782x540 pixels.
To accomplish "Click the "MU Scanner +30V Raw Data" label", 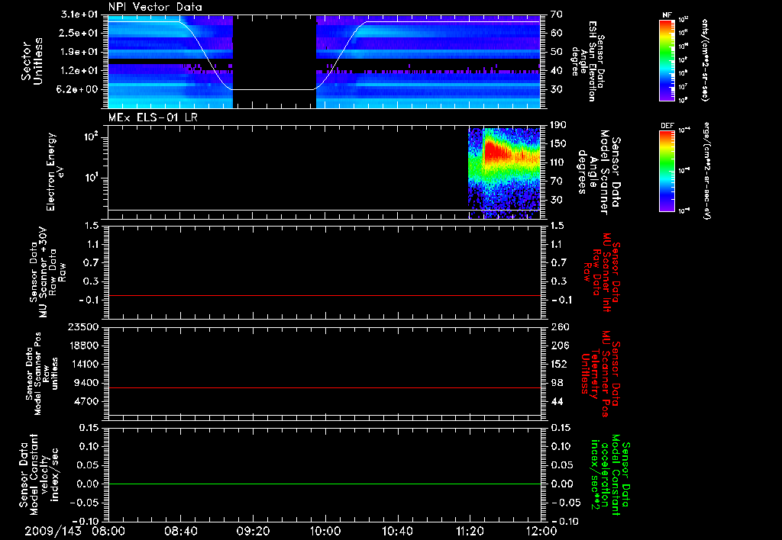I will (47, 272).
